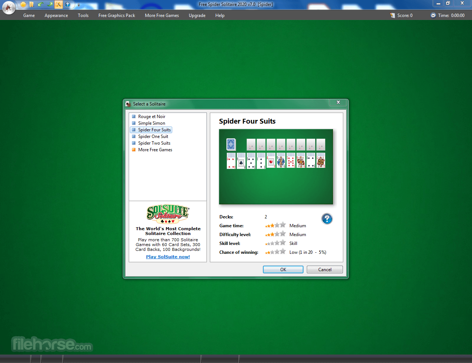Screen dimensions: 472x363
Task: Click the SolSuite Solitaire logo
Action: (168, 214)
